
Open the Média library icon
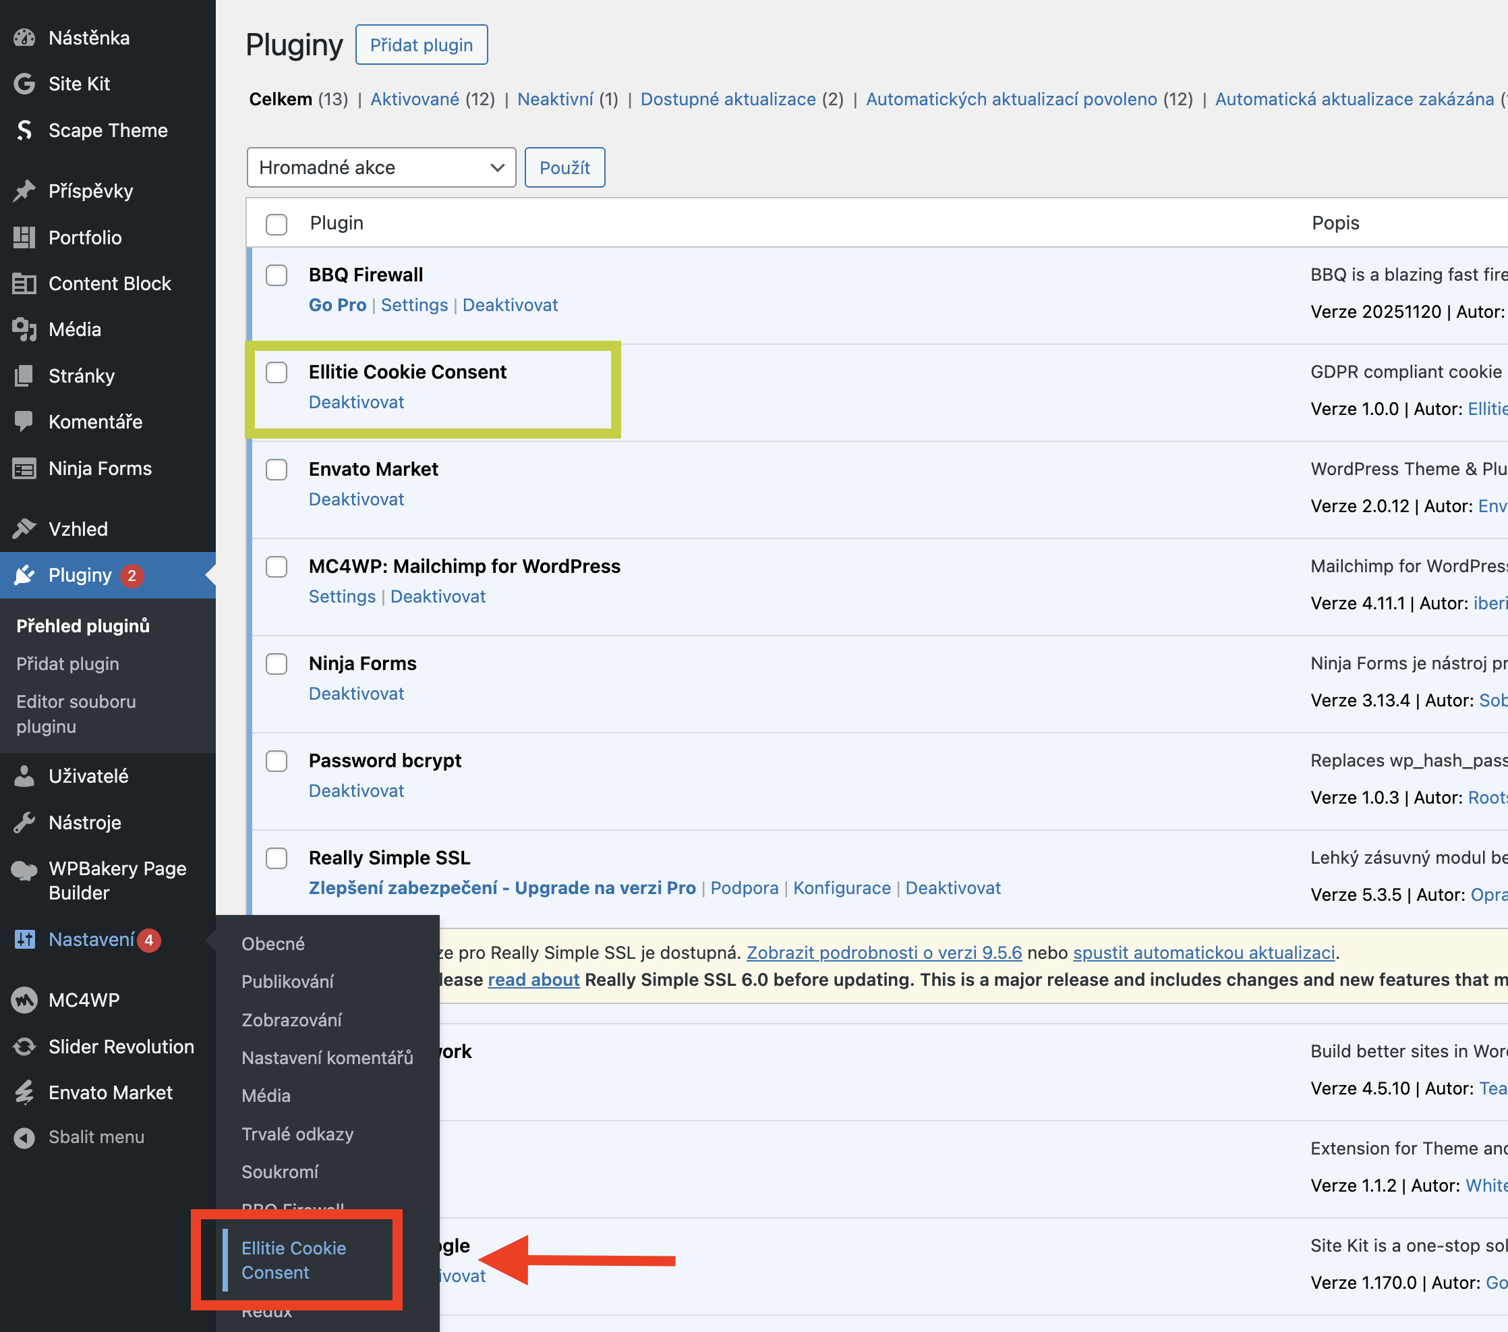tap(24, 329)
